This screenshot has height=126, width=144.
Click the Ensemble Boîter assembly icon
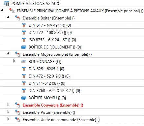coord(18,18)
